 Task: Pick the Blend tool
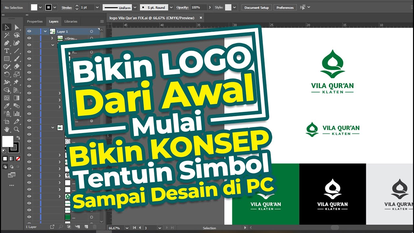[x=16, y=106]
